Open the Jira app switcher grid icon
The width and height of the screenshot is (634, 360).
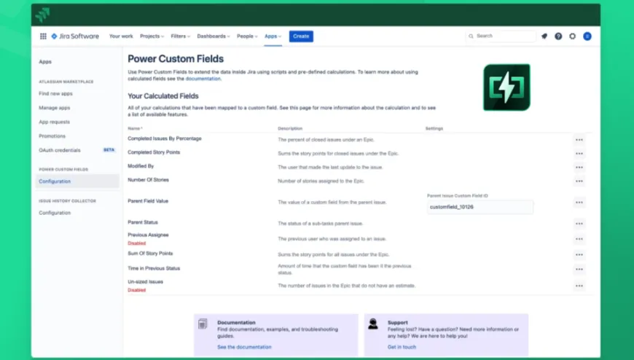[x=43, y=36]
